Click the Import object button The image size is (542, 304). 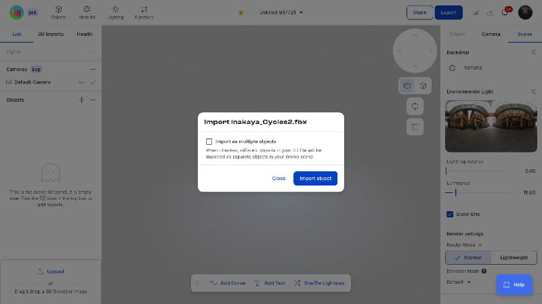(315, 178)
